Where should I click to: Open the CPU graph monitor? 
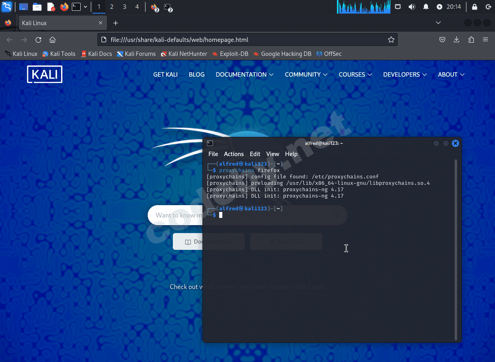[364, 7]
